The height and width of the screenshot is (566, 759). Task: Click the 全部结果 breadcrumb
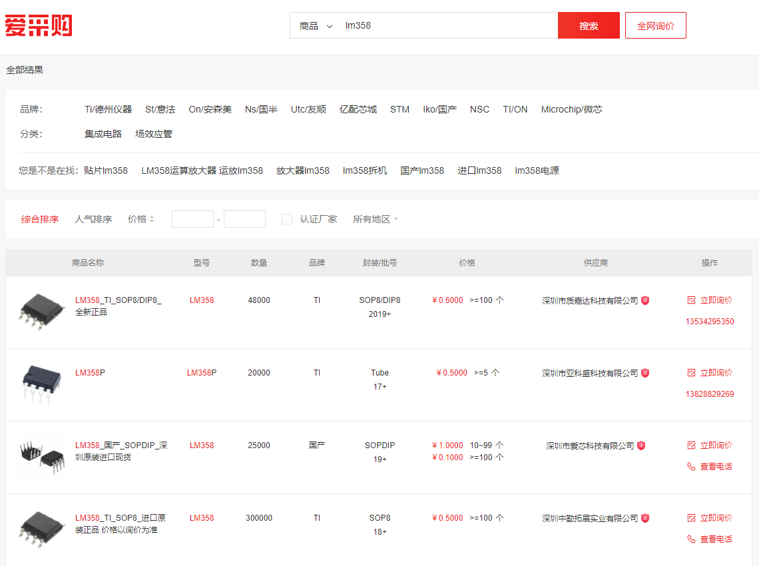point(25,70)
